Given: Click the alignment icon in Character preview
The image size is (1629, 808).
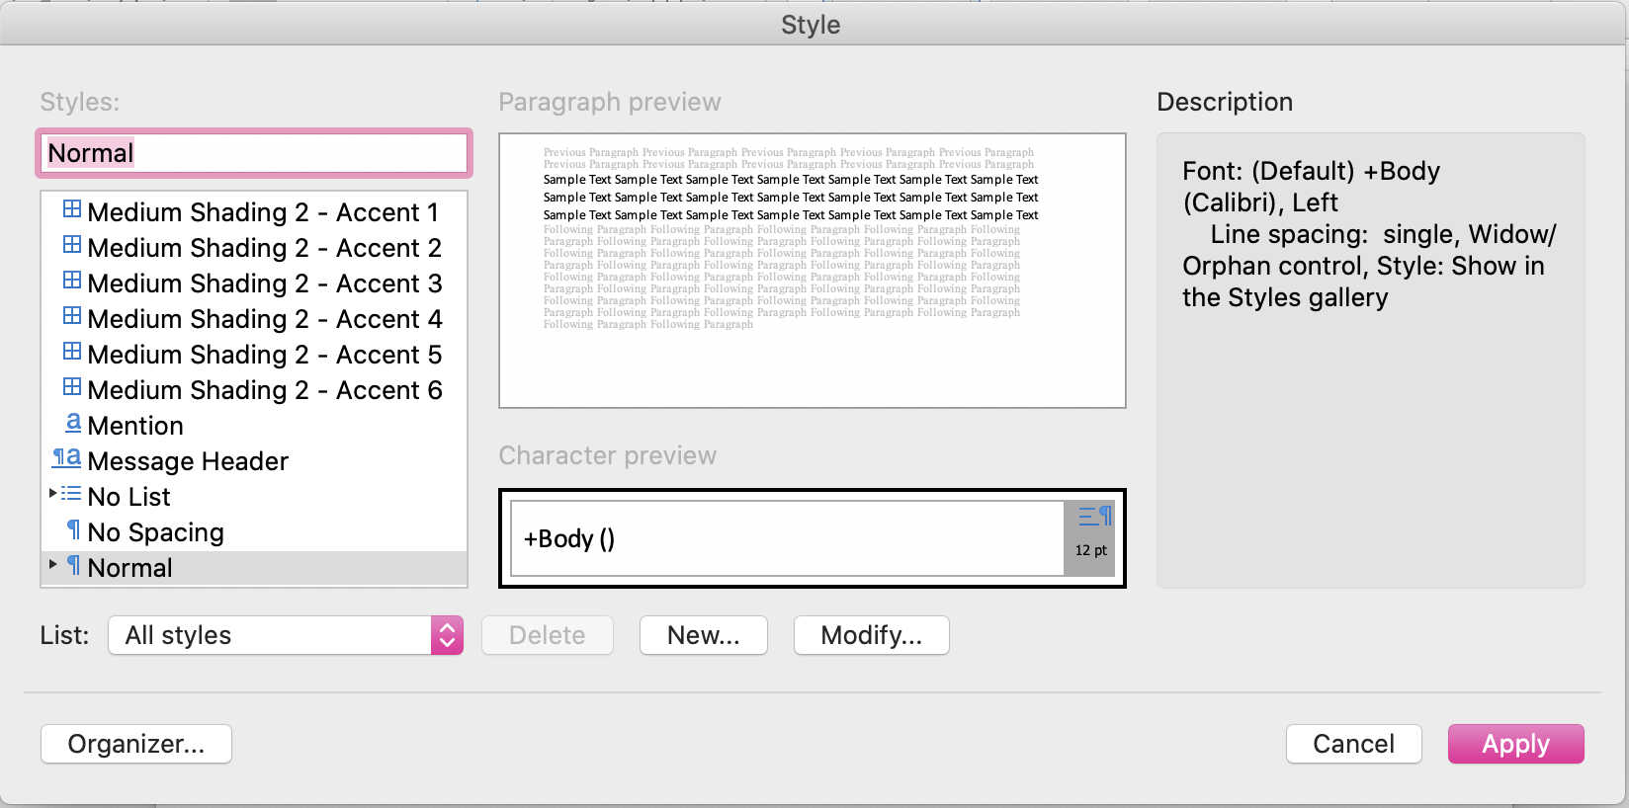Looking at the screenshot, I should point(1094,517).
